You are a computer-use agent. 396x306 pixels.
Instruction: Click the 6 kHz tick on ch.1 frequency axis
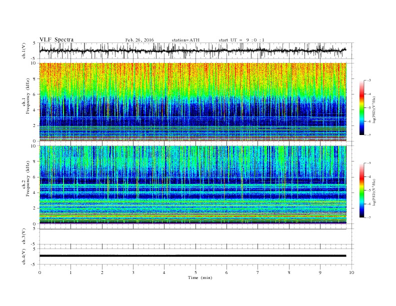point(35,94)
